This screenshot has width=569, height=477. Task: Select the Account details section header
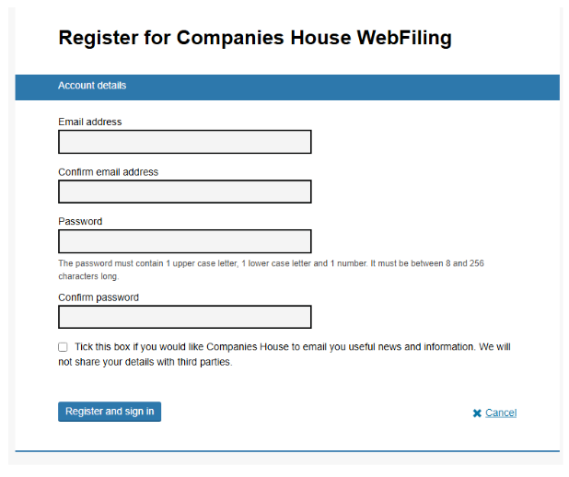(92, 86)
